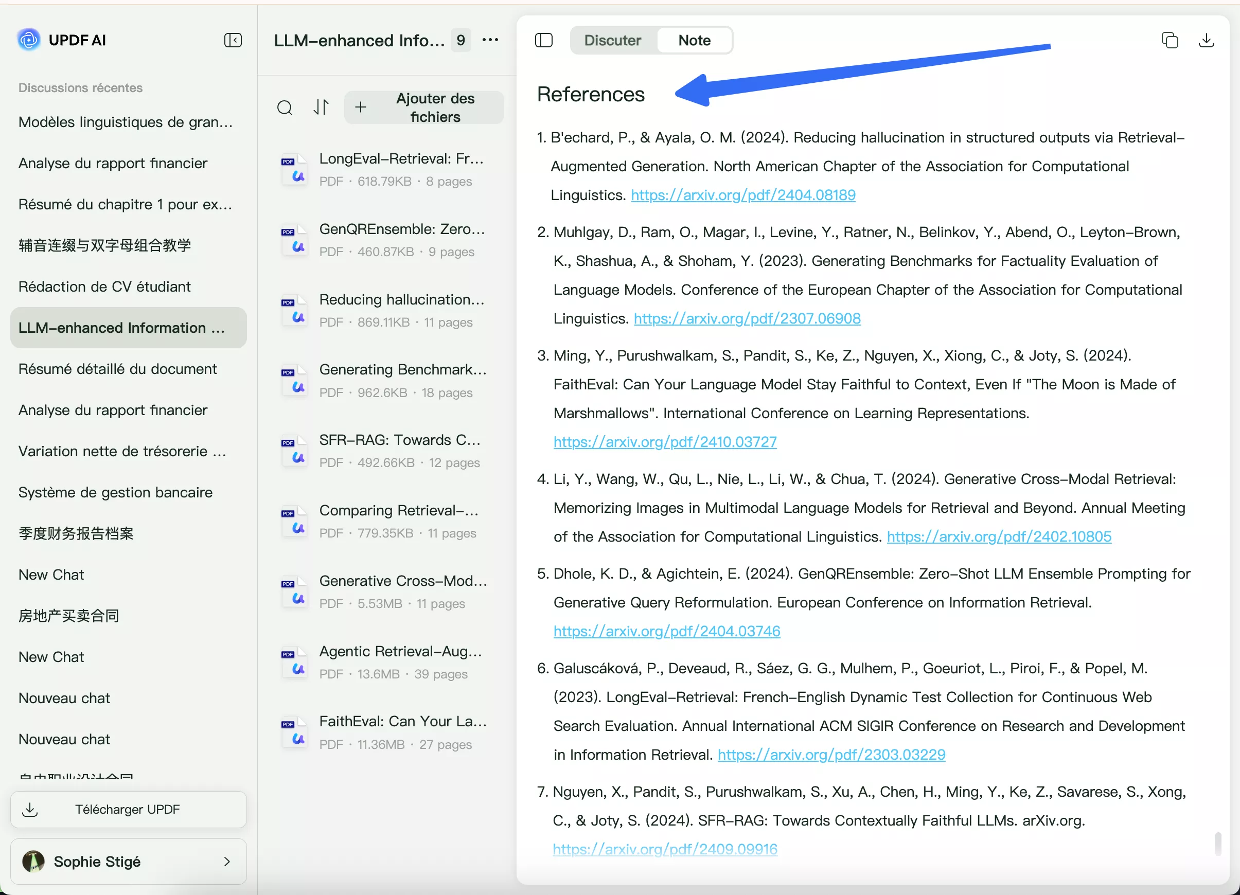Download the References note

click(x=1207, y=40)
